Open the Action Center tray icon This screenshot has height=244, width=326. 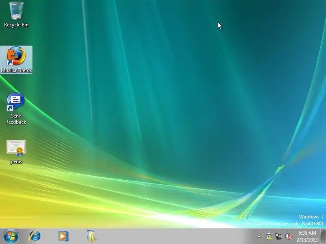point(269,236)
